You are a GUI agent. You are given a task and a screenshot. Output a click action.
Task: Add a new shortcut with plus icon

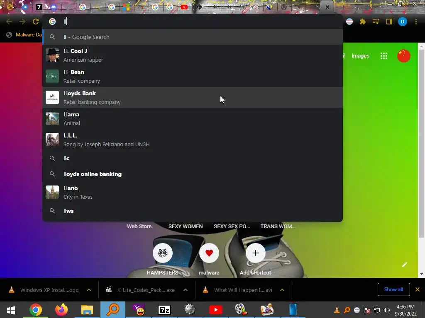(x=255, y=253)
